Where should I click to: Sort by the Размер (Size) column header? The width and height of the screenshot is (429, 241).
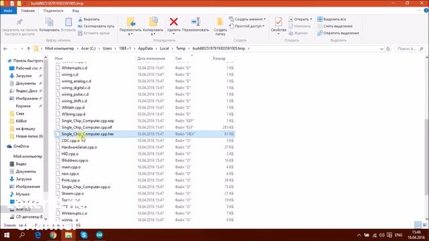(219, 58)
